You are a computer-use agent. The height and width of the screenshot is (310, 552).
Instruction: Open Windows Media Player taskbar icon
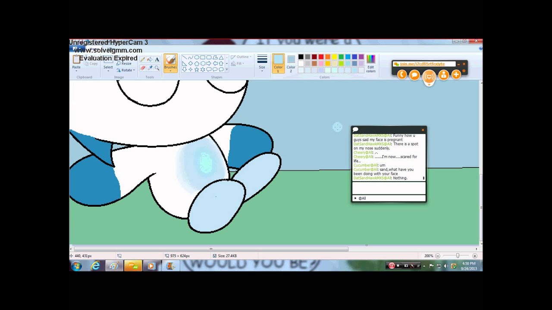(151, 266)
